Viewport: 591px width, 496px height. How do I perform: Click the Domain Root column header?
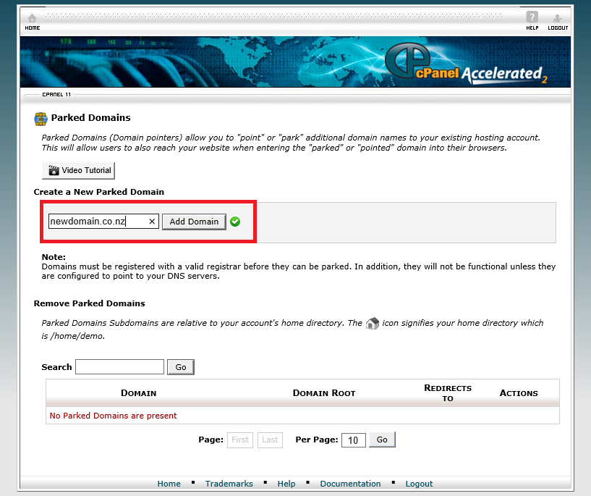tap(324, 393)
